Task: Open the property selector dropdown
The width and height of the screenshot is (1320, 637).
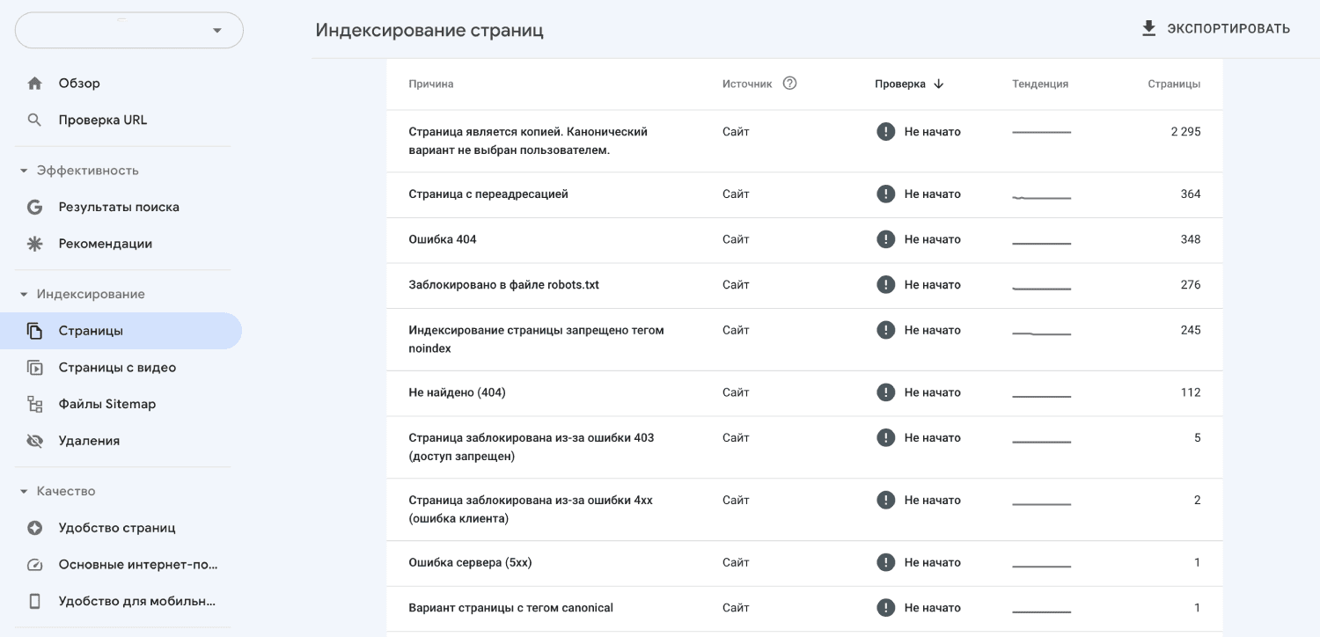Action: coord(128,30)
